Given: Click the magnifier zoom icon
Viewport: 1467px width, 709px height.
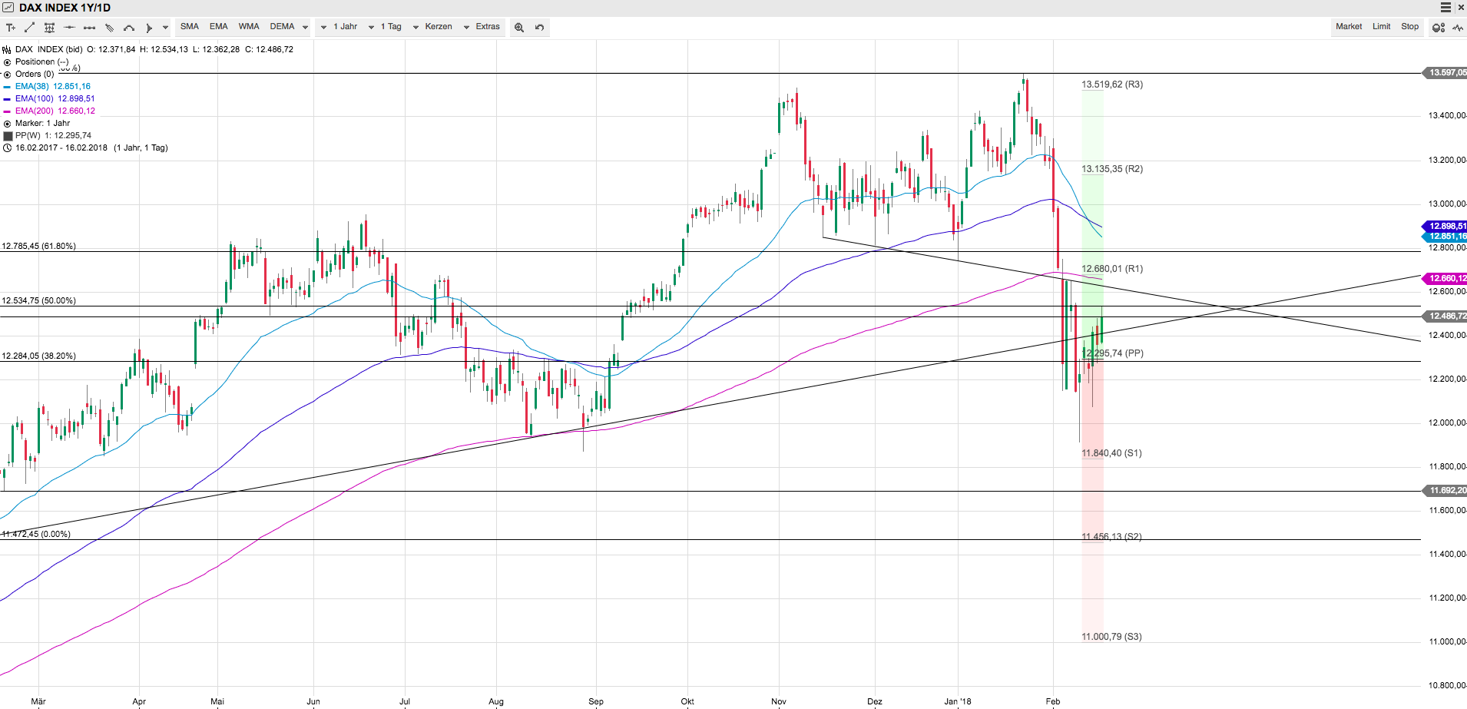Looking at the screenshot, I should (519, 27).
